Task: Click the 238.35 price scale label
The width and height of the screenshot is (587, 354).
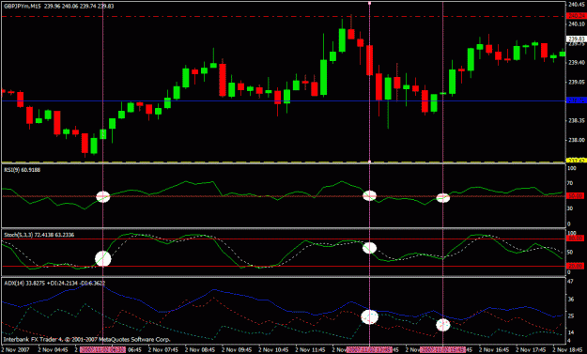Action: click(x=577, y=121)
